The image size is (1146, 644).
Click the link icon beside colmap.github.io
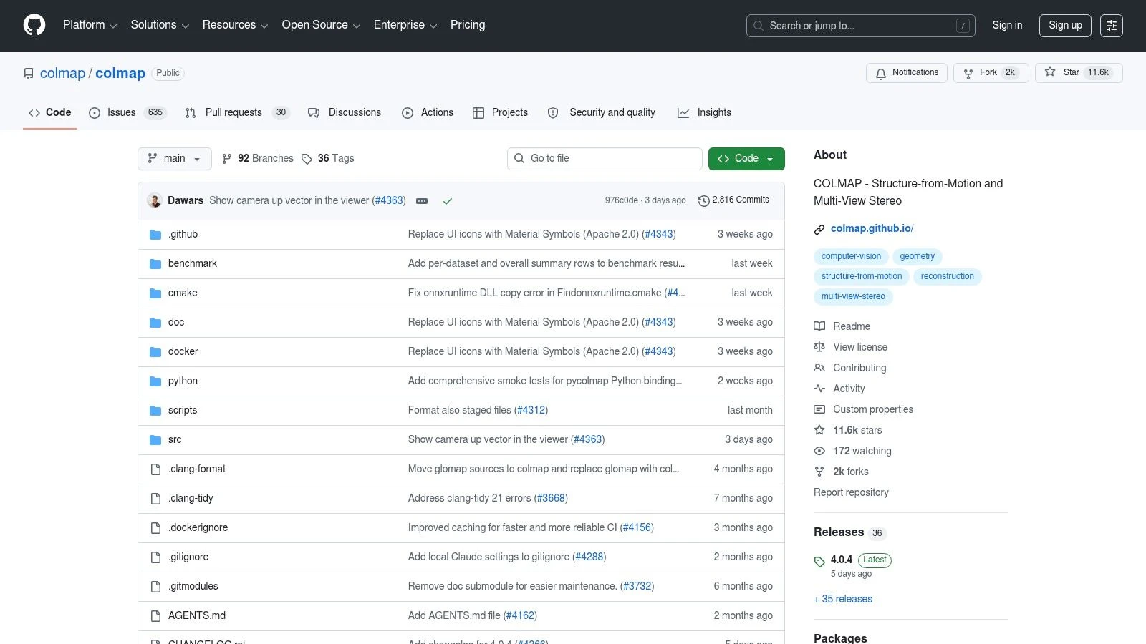pos(819,229)
